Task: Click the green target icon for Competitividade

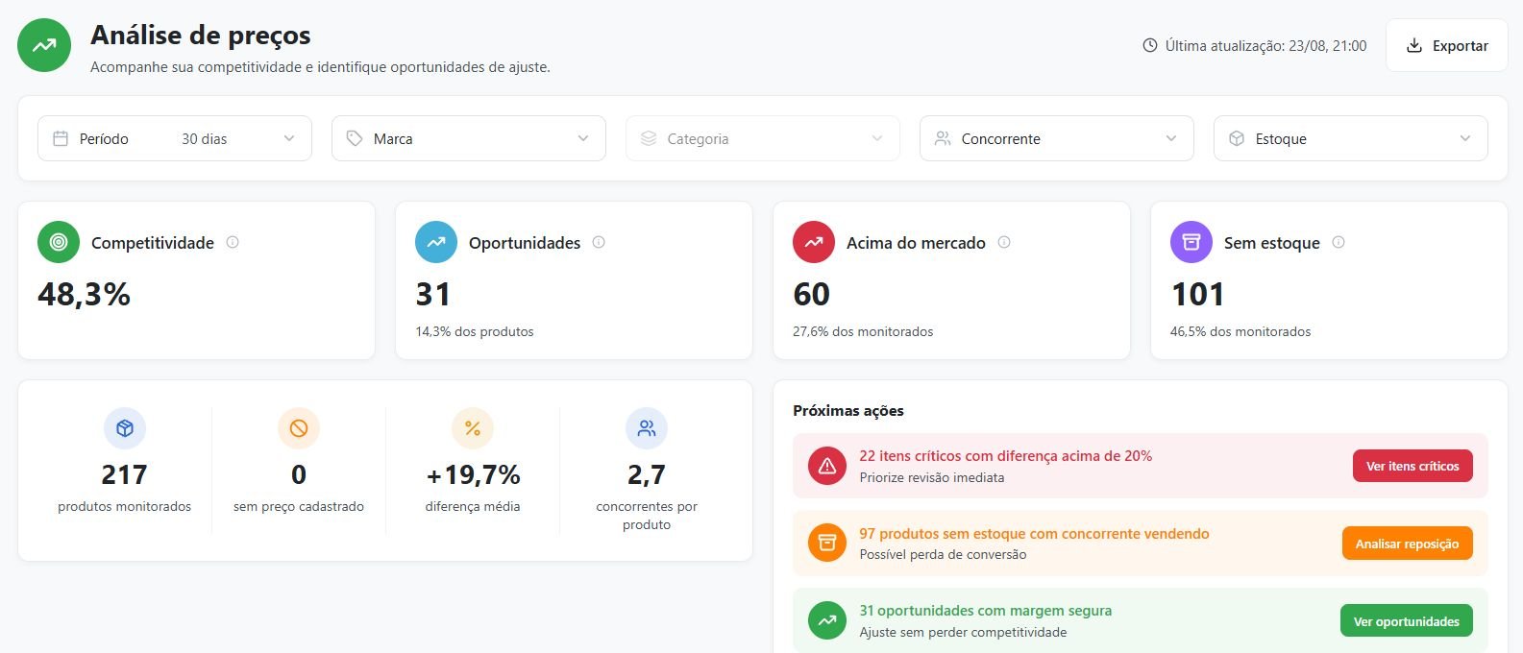Action: click(59, 242)
